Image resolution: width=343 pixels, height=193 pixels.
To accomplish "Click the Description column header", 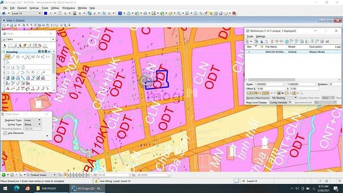I will 315,47.
